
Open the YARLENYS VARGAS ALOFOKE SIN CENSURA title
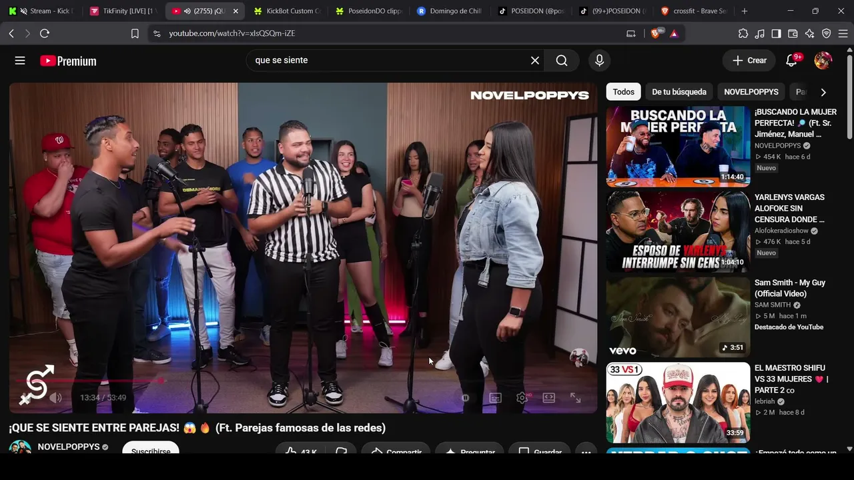click(790, 209)
